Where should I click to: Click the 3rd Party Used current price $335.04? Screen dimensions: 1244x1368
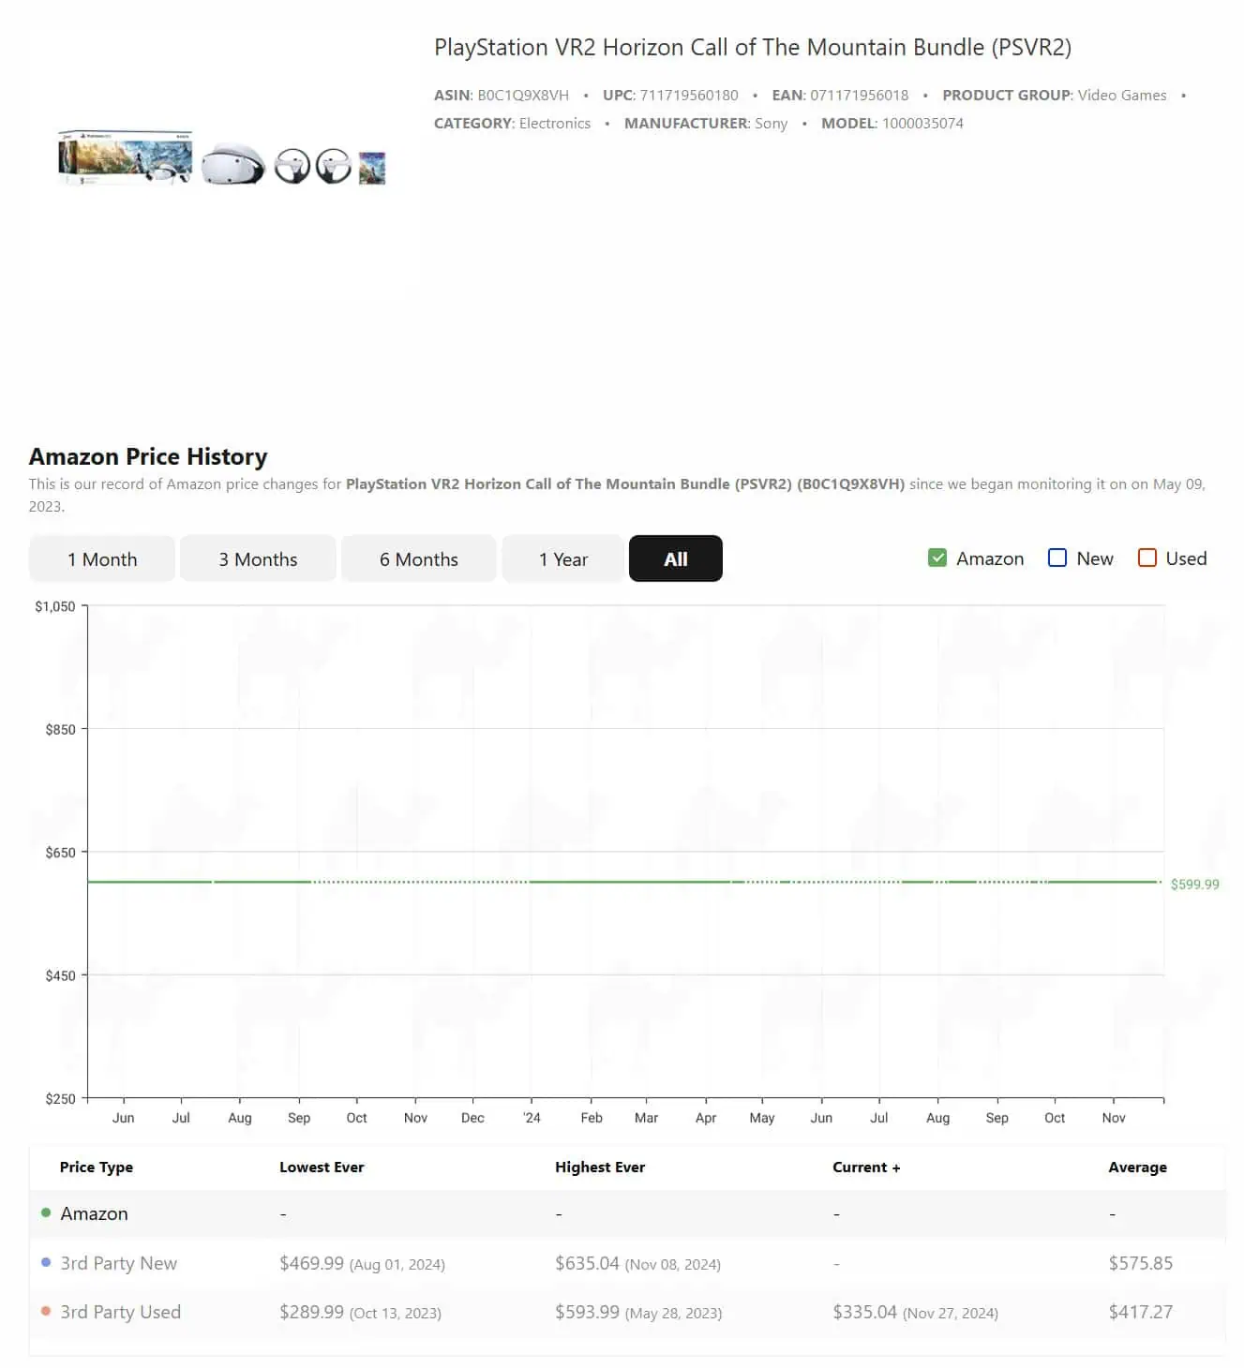click(864, 1312)
